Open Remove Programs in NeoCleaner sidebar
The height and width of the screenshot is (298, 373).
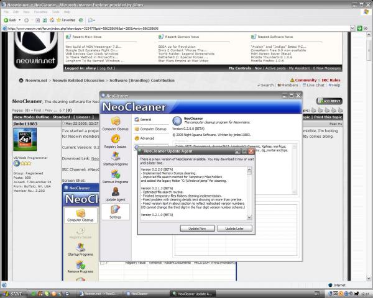point(116,176)
